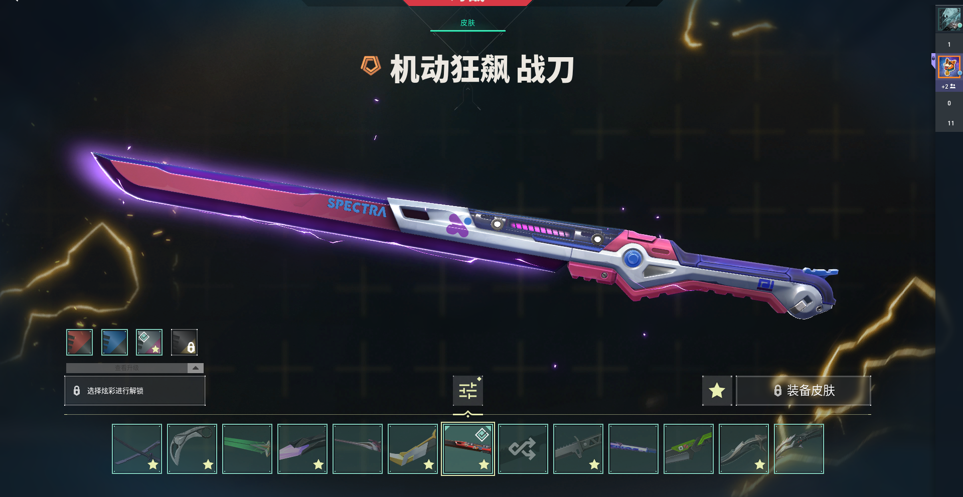963x497 pixels.
Task: Select the karambit knife skin thumbnail
Action: click(192, 449)
